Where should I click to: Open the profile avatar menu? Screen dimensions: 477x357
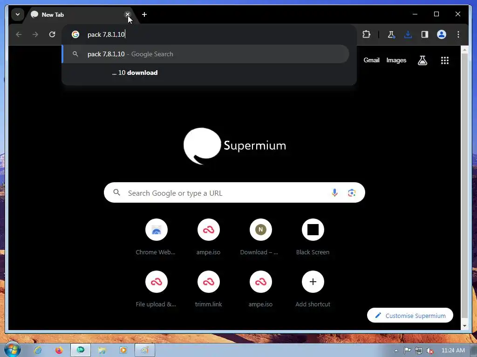click(442, 34)
